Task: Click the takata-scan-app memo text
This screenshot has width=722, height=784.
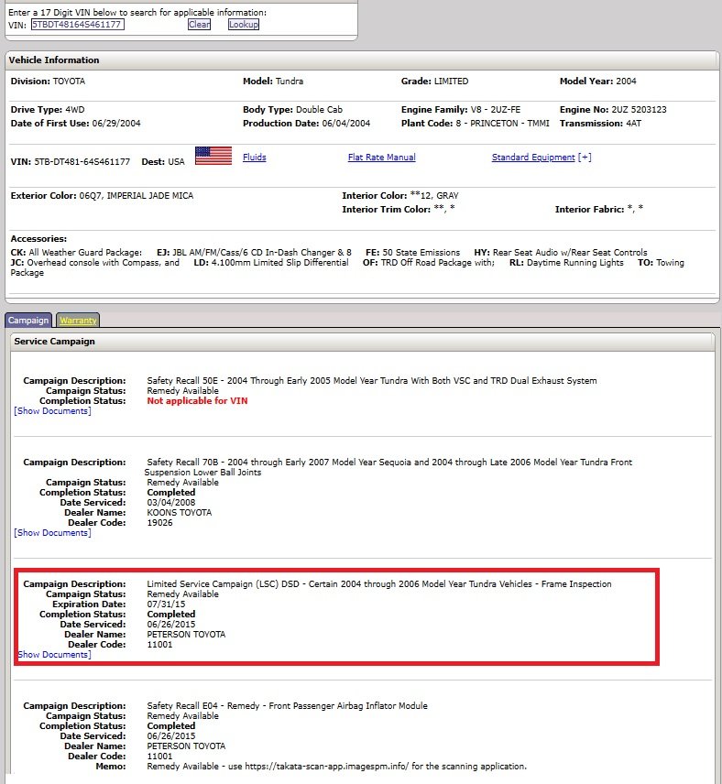Action: click(337, 767)
